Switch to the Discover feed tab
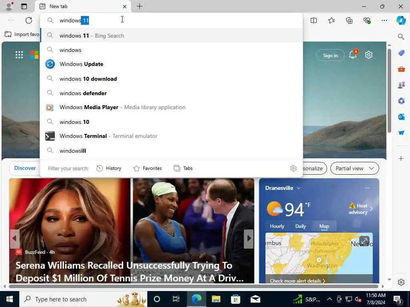 25,168
